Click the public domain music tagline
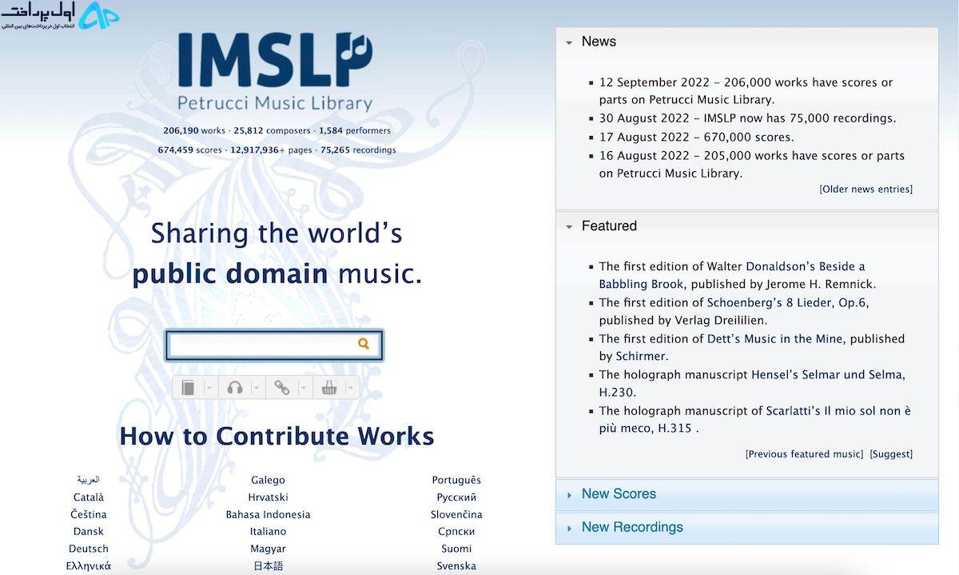Screen dimensions: 959x575 (x=277, y=274)
